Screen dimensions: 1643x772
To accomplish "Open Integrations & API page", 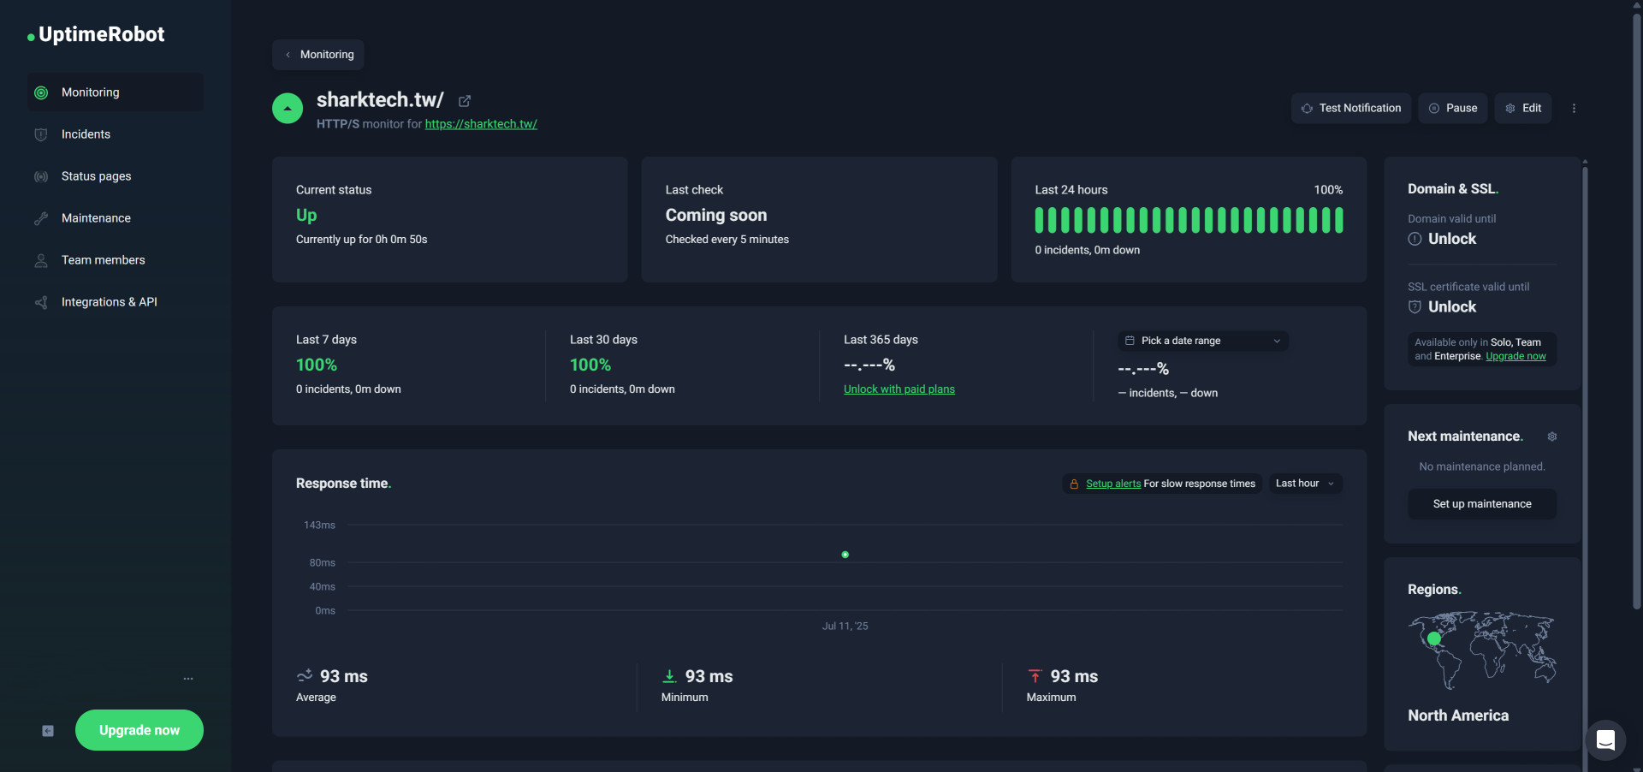I will click(116, 302).
